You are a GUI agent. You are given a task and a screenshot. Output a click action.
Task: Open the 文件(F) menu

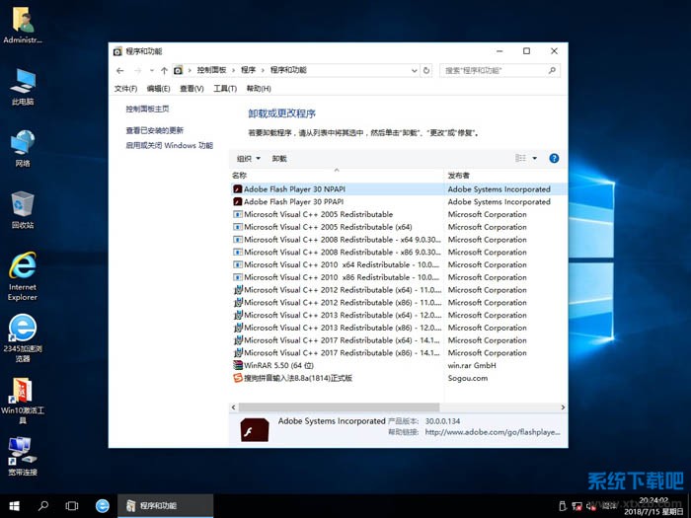click(x=125, y=89)
